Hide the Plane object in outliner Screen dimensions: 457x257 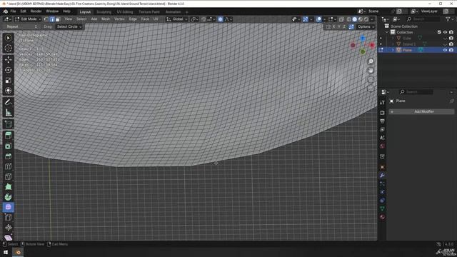(x=445, y=50)
